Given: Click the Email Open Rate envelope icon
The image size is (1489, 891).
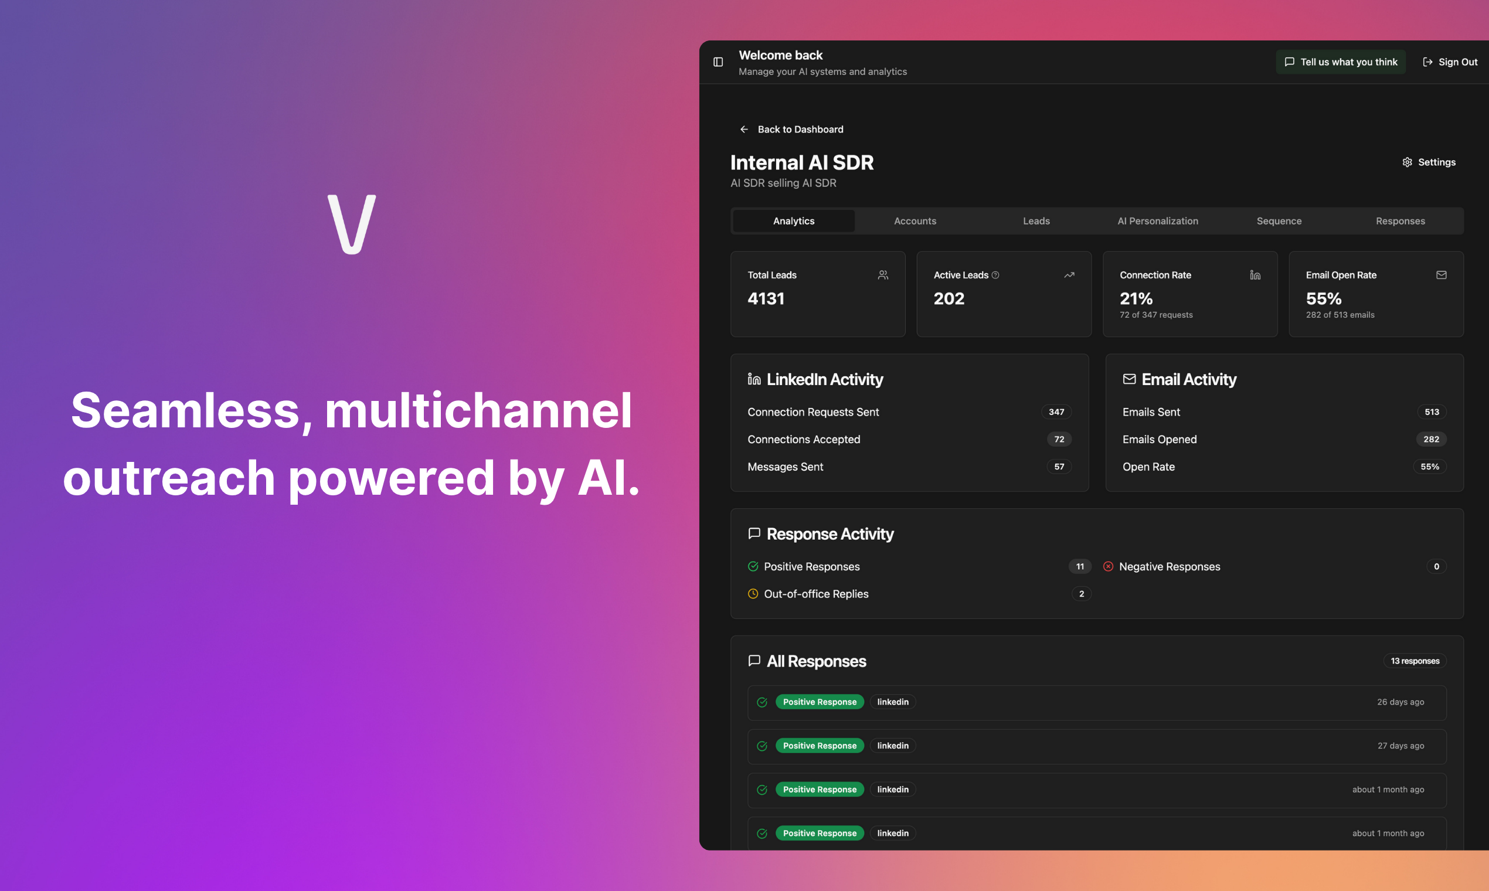Looking at the screenshot, I should point(1441,275).
